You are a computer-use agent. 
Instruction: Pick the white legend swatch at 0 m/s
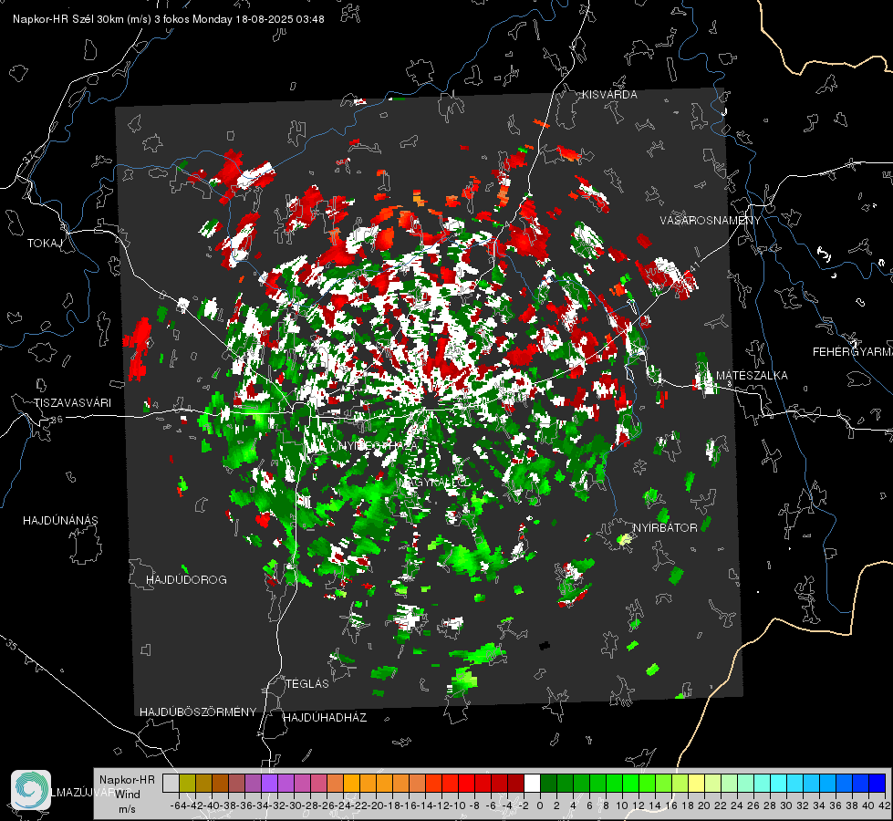(532, 783)
